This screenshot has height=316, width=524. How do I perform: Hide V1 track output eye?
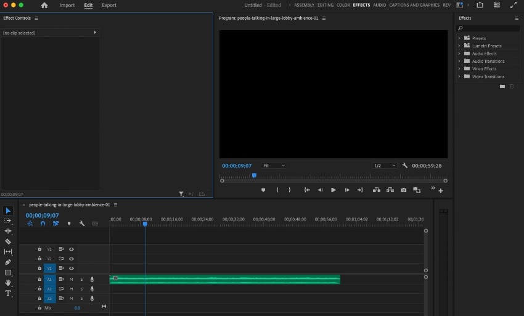(x=72, y=268)
